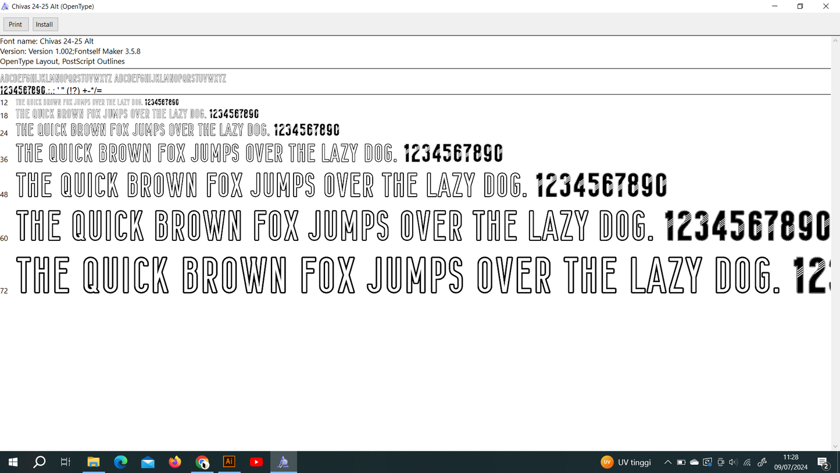
Task: Click the scrollbar down arrow in font preview
Action: click(835, 446)
